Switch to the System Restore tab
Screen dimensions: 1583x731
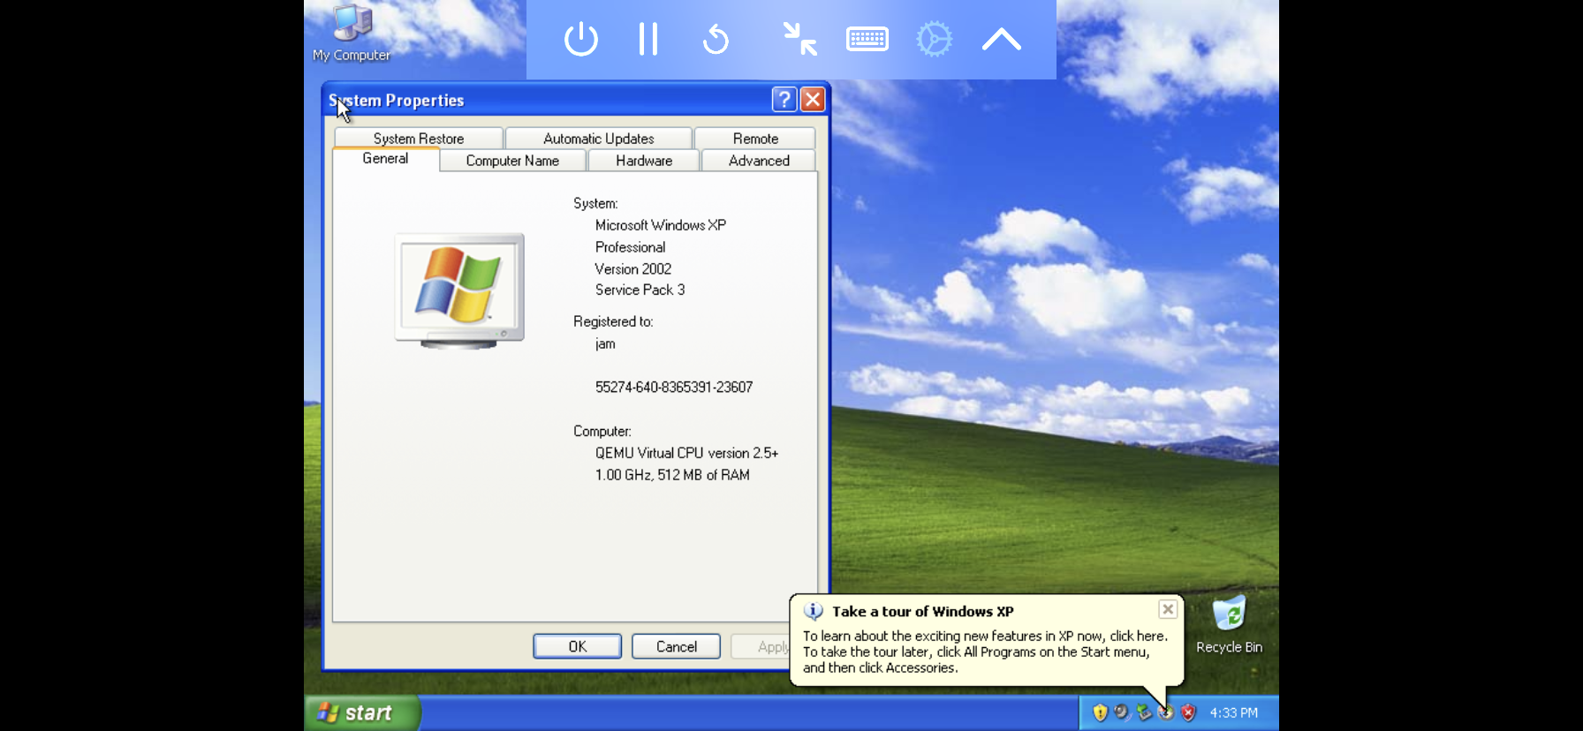pos(419,139)
